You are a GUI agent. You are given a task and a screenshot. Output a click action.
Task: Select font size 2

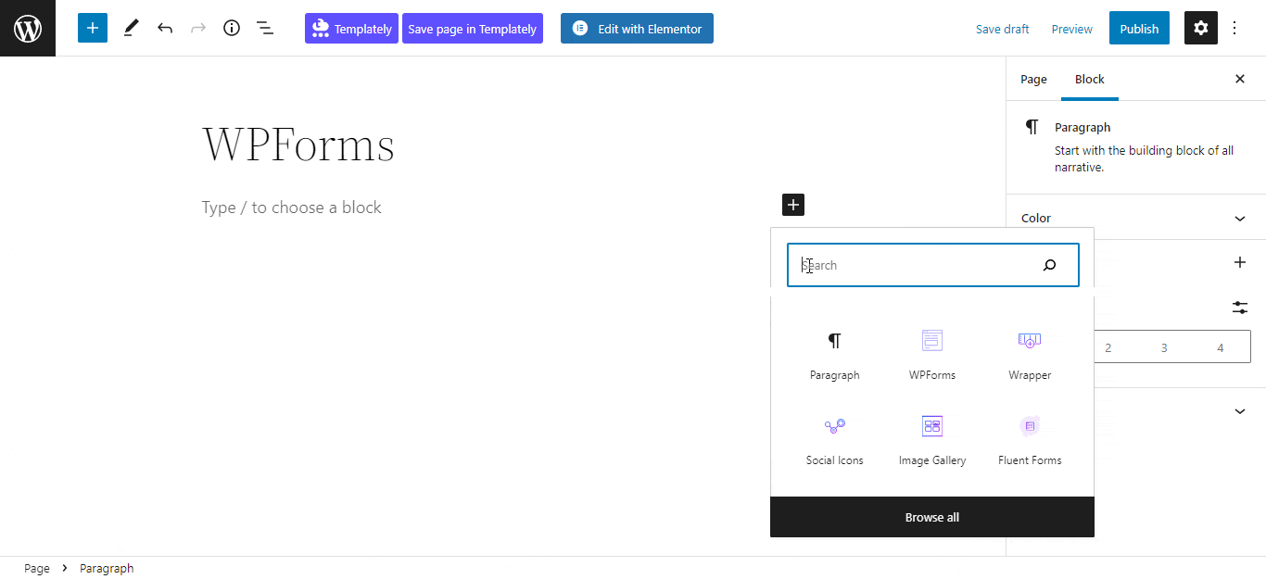[x=1108, y=347]
